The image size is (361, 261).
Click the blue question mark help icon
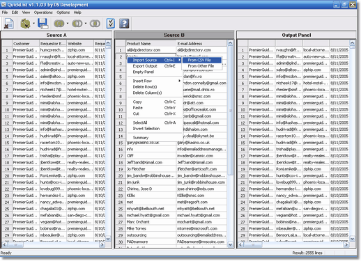point(124,24)
